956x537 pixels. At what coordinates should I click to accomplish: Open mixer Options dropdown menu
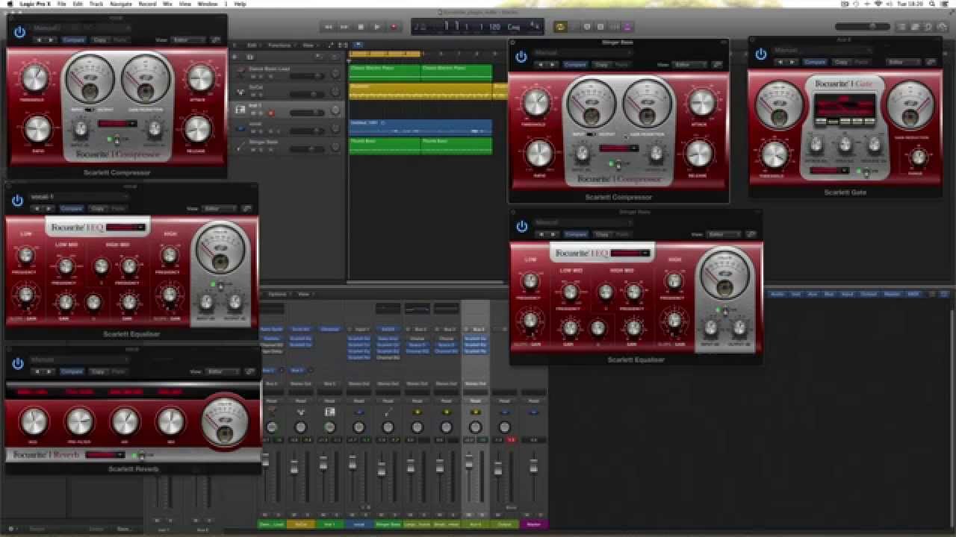278,295
